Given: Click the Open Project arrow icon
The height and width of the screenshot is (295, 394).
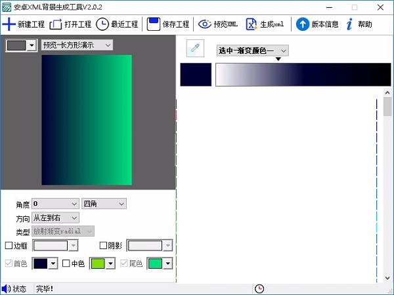Looking at the screenshot, I should pyautogui.click(x=56, y=24).
